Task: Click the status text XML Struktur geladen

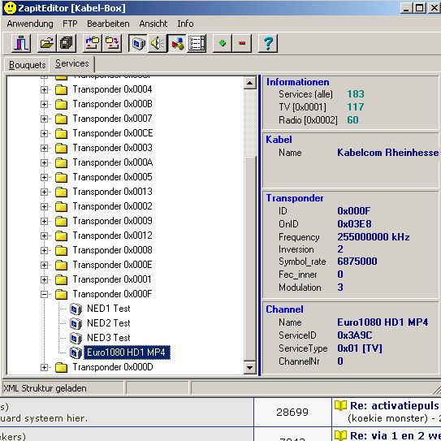Action: coord(45,388)
